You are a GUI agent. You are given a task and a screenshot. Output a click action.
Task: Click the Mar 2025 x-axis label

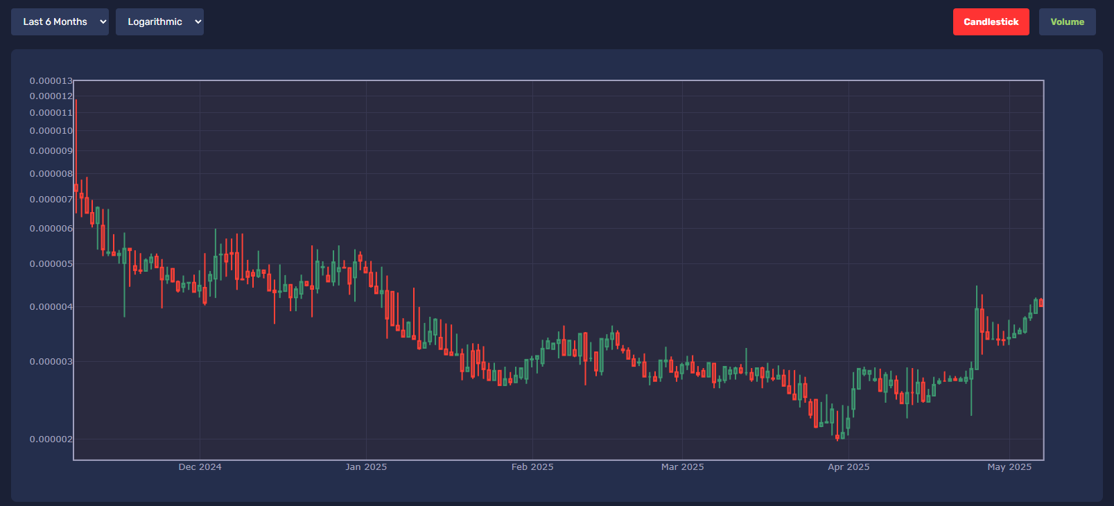[x=682, y=467]
